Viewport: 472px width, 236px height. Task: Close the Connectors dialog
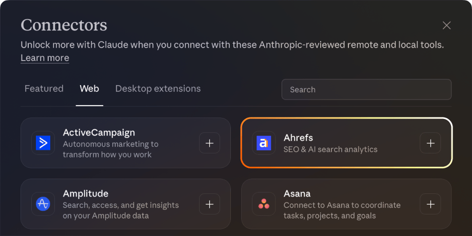[446, 26]
